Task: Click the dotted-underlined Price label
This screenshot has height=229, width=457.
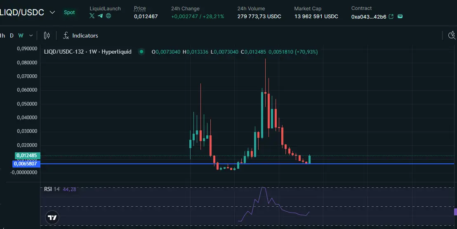Action: [x=140, y=9]
